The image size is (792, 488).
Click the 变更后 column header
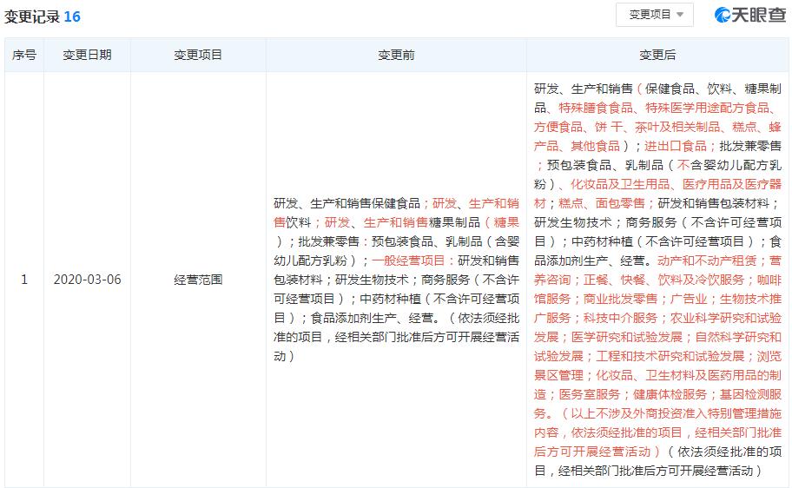pyautogui.click(x=657, y=55)
